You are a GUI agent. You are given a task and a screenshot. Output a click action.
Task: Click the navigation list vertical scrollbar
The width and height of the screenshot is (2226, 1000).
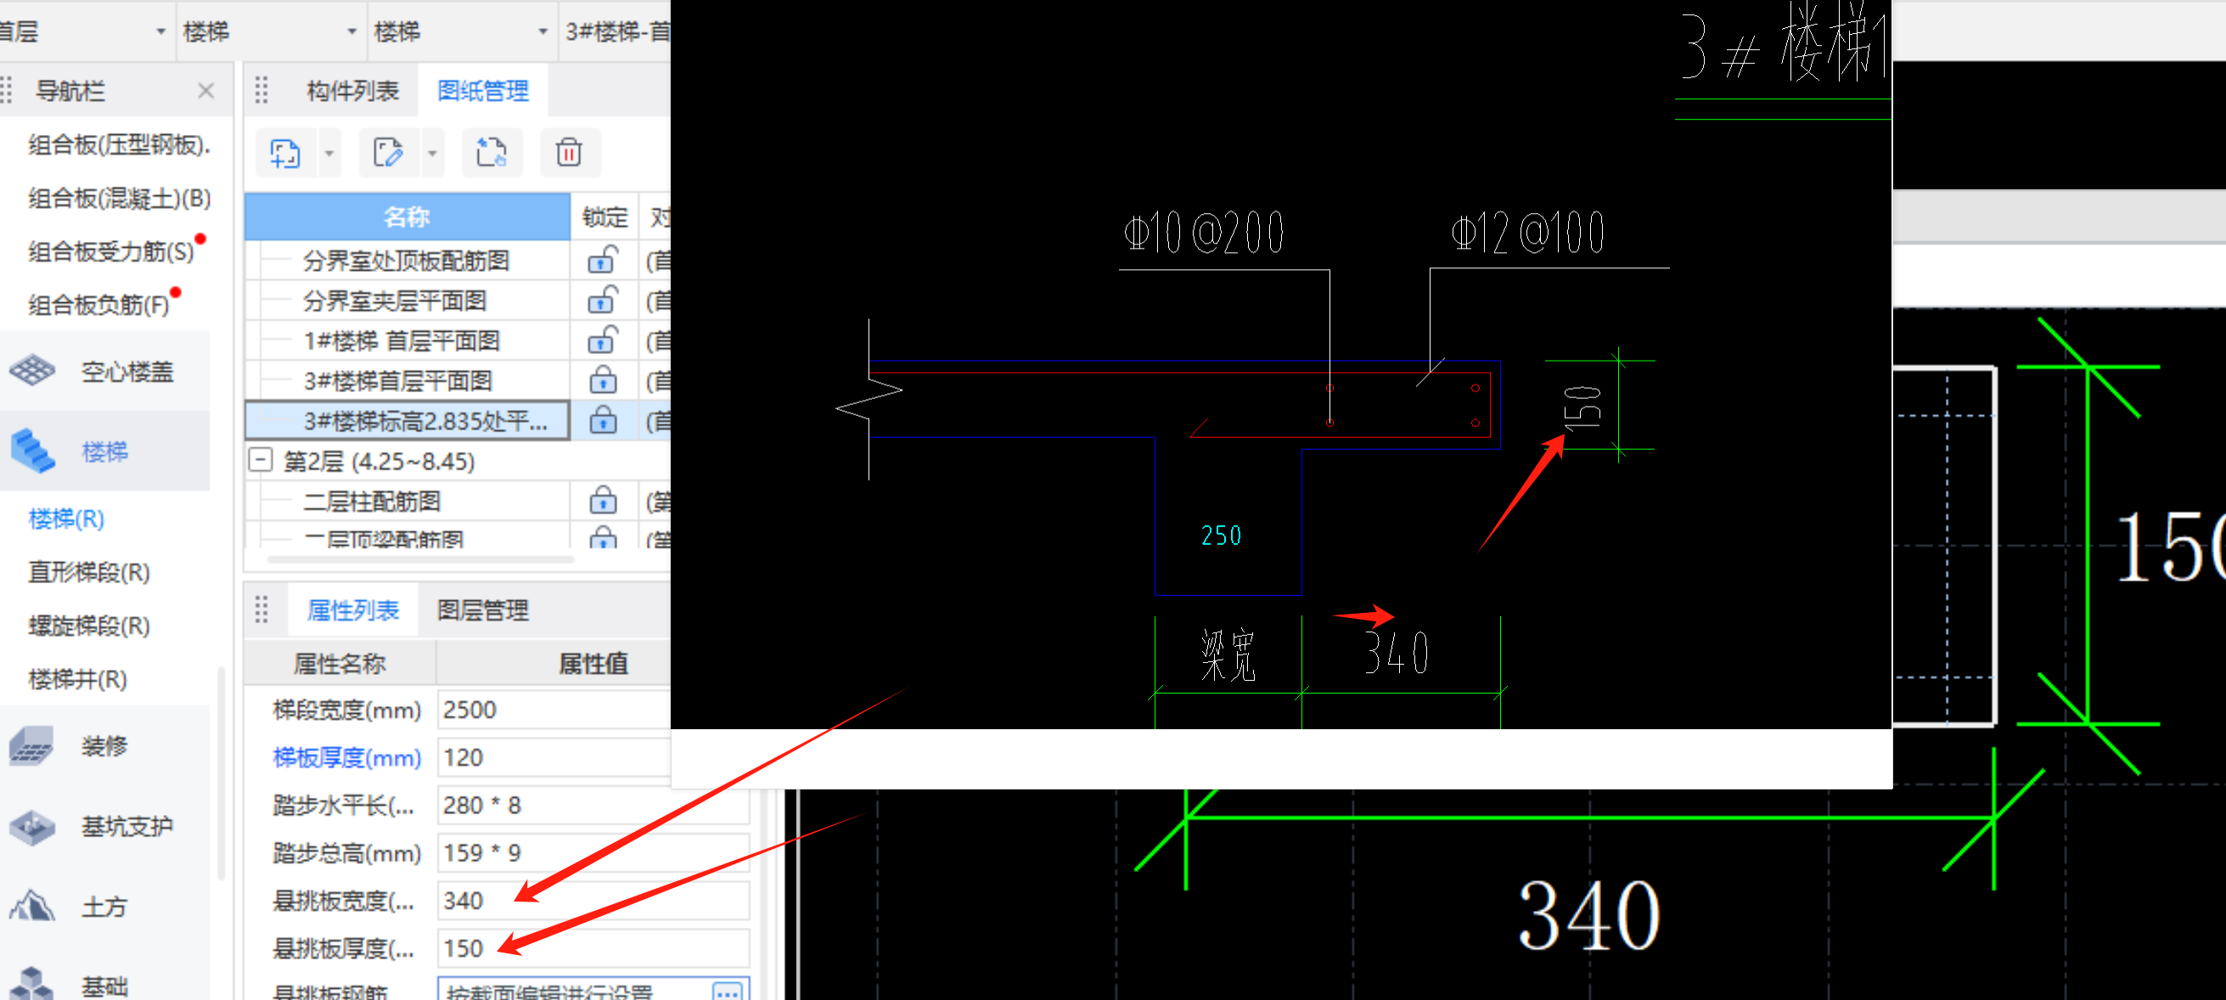point(222,772)
